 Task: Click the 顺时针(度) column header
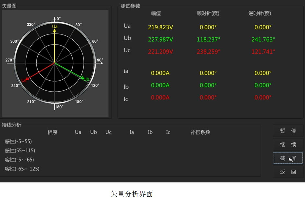(208, 13)
